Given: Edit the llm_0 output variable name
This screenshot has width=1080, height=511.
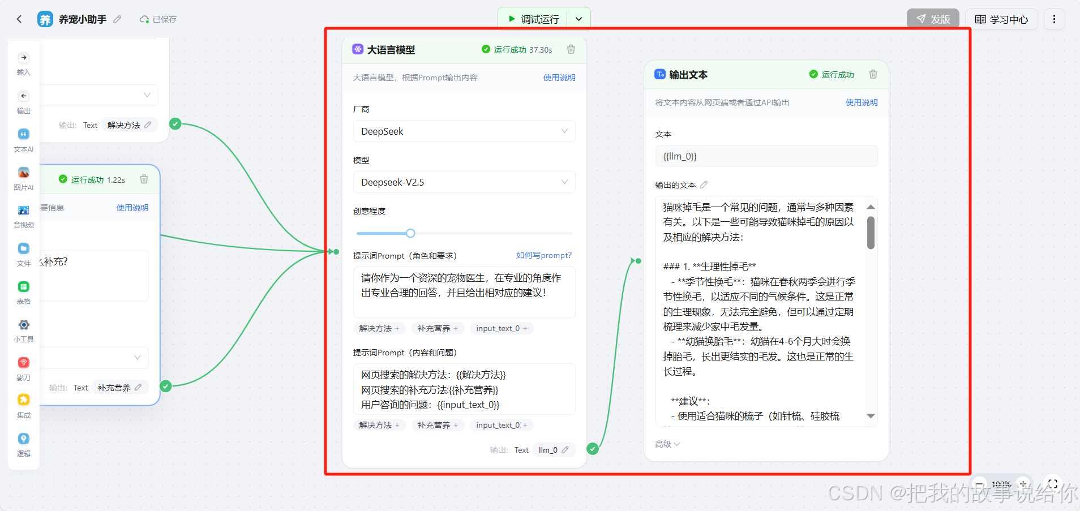Looking at the screenshot, I should coord(565,450).
